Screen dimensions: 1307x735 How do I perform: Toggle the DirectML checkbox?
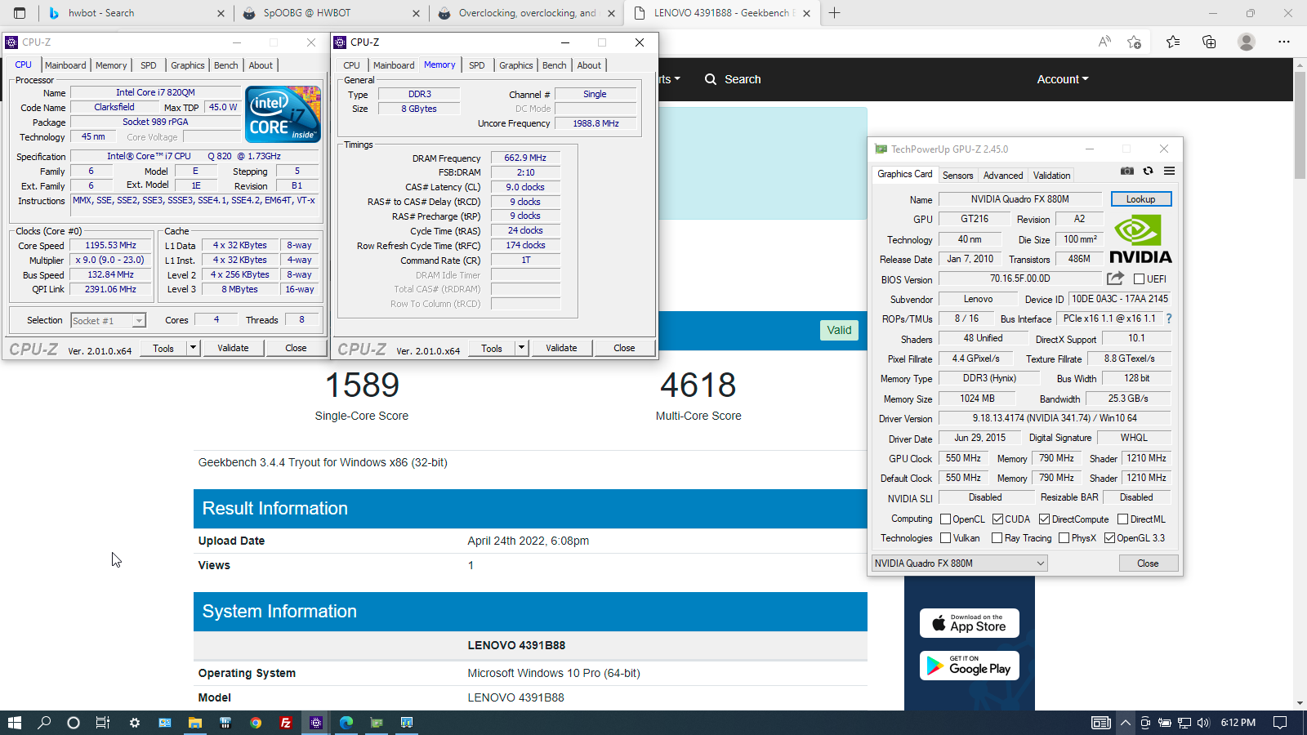tap(1122, 519)
